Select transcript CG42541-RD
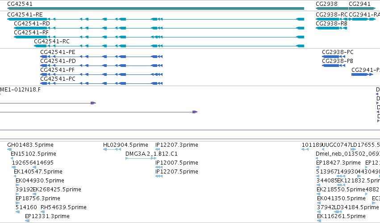The height and width of the screenshot is (223, 380). pos(32,24)
